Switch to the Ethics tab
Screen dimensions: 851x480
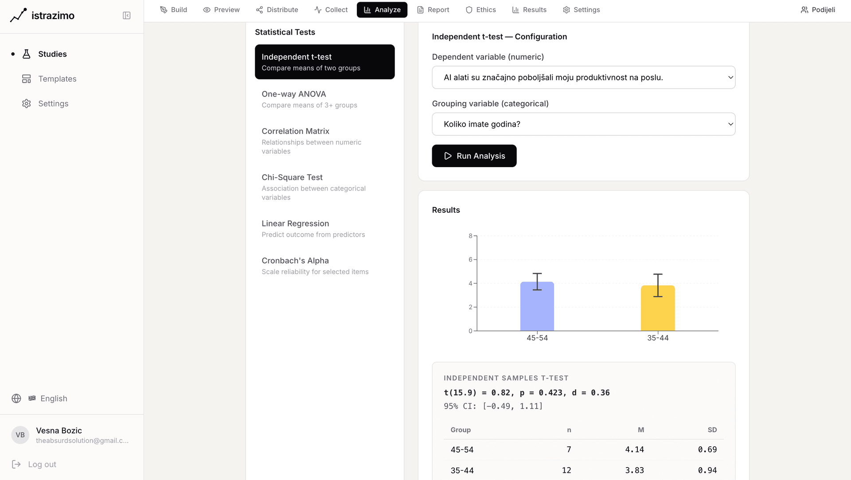(x=480, y=10)
